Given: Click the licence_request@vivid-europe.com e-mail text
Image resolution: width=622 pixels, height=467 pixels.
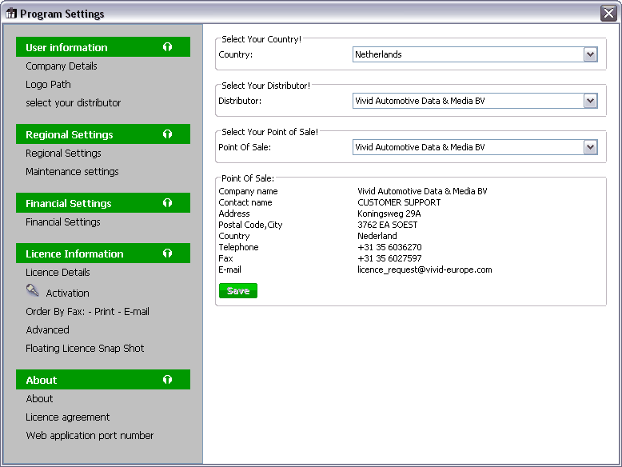Looking at the screenshot, I should tap(425, 269).
